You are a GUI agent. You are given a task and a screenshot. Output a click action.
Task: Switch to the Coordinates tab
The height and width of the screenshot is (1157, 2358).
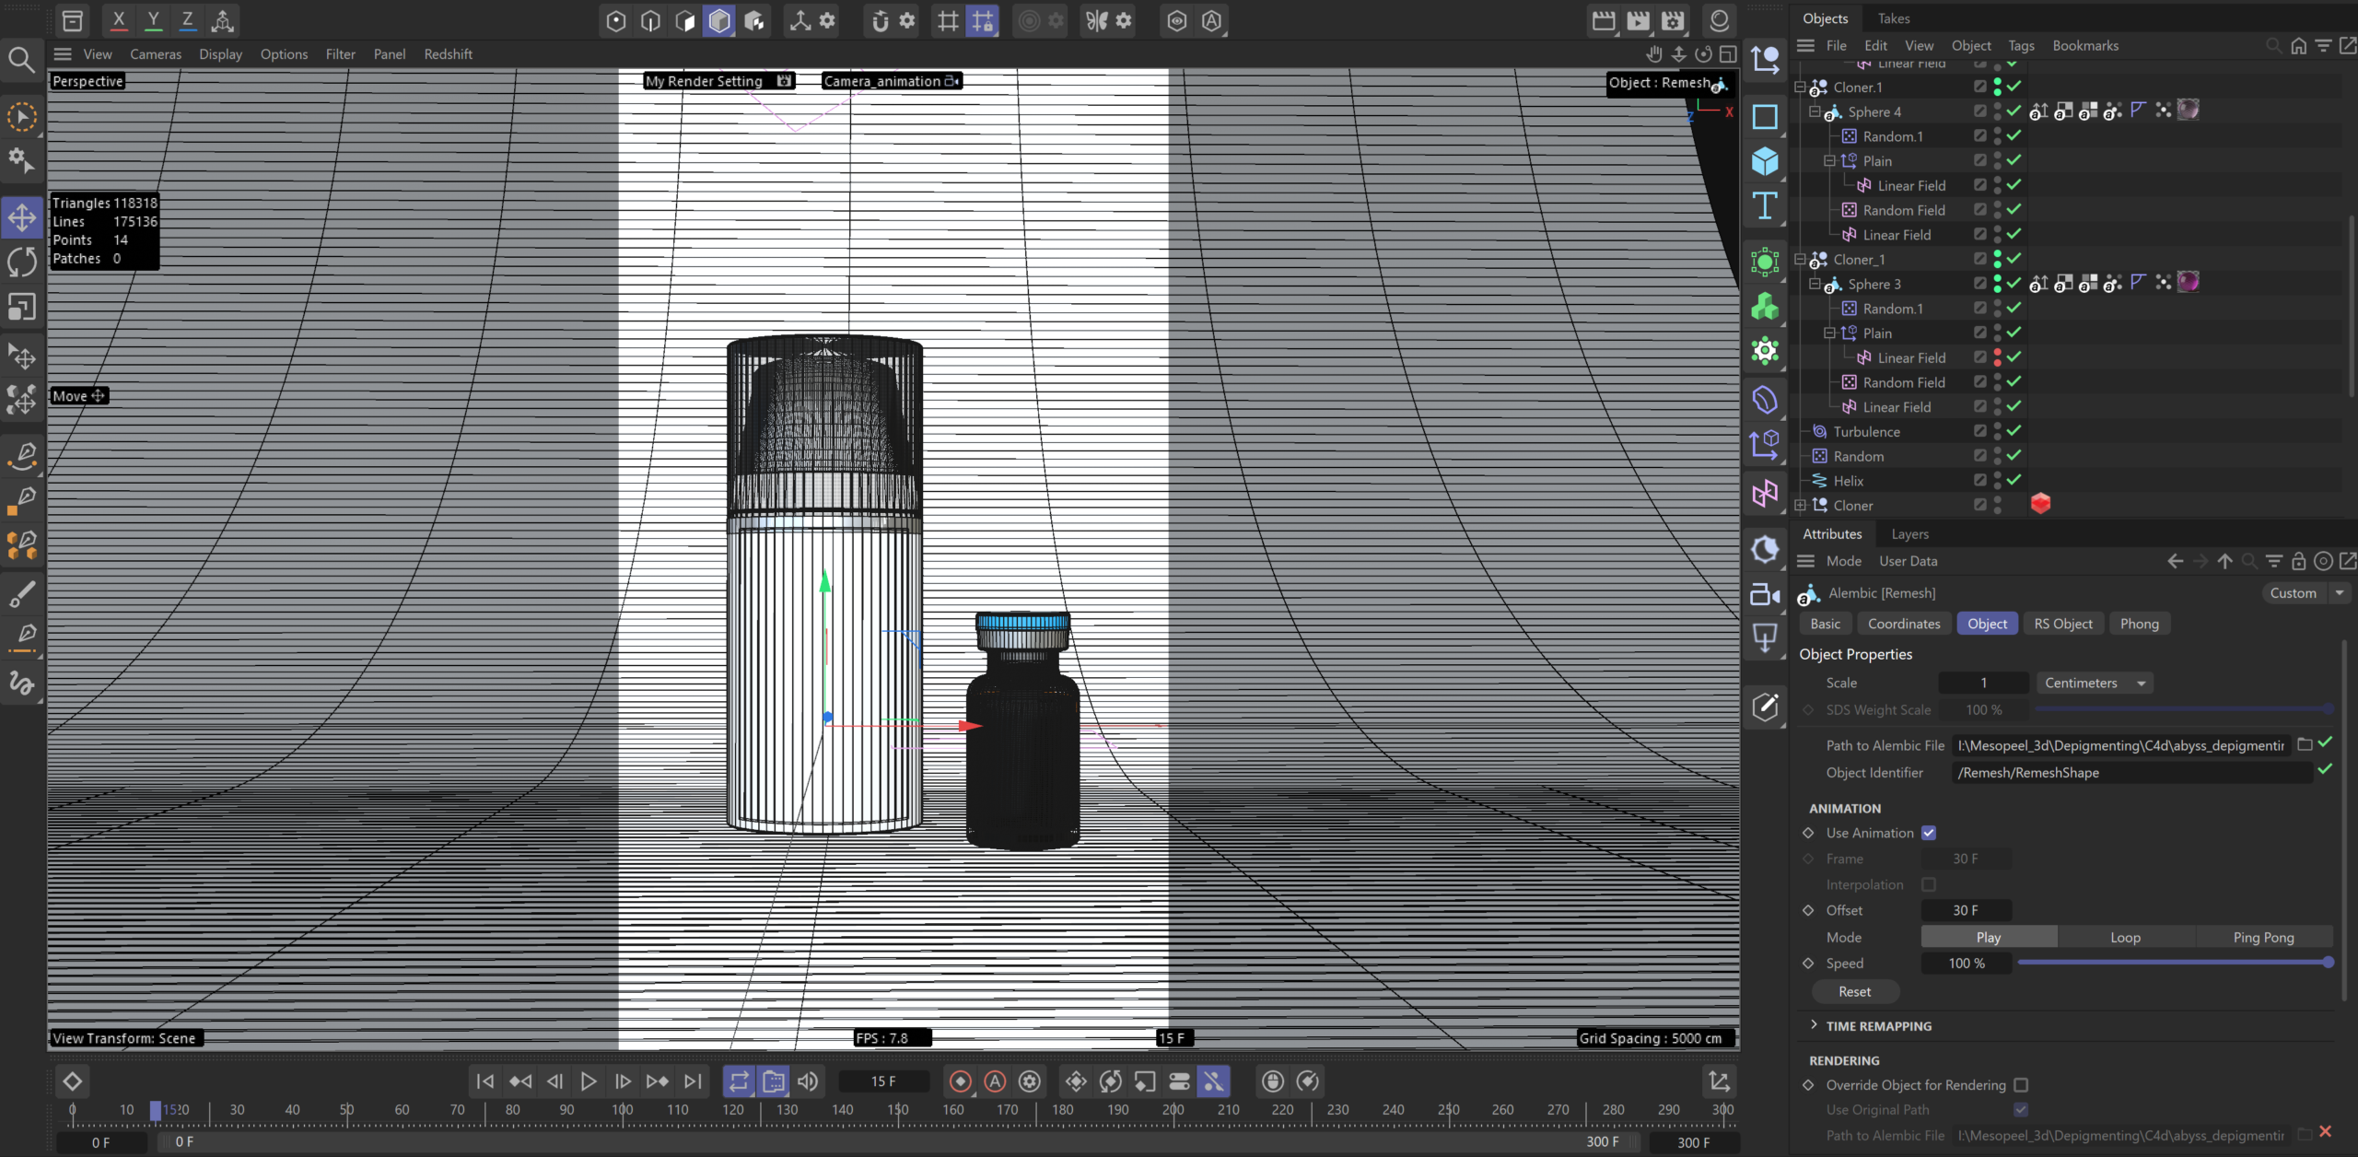tap(1903, 624)
